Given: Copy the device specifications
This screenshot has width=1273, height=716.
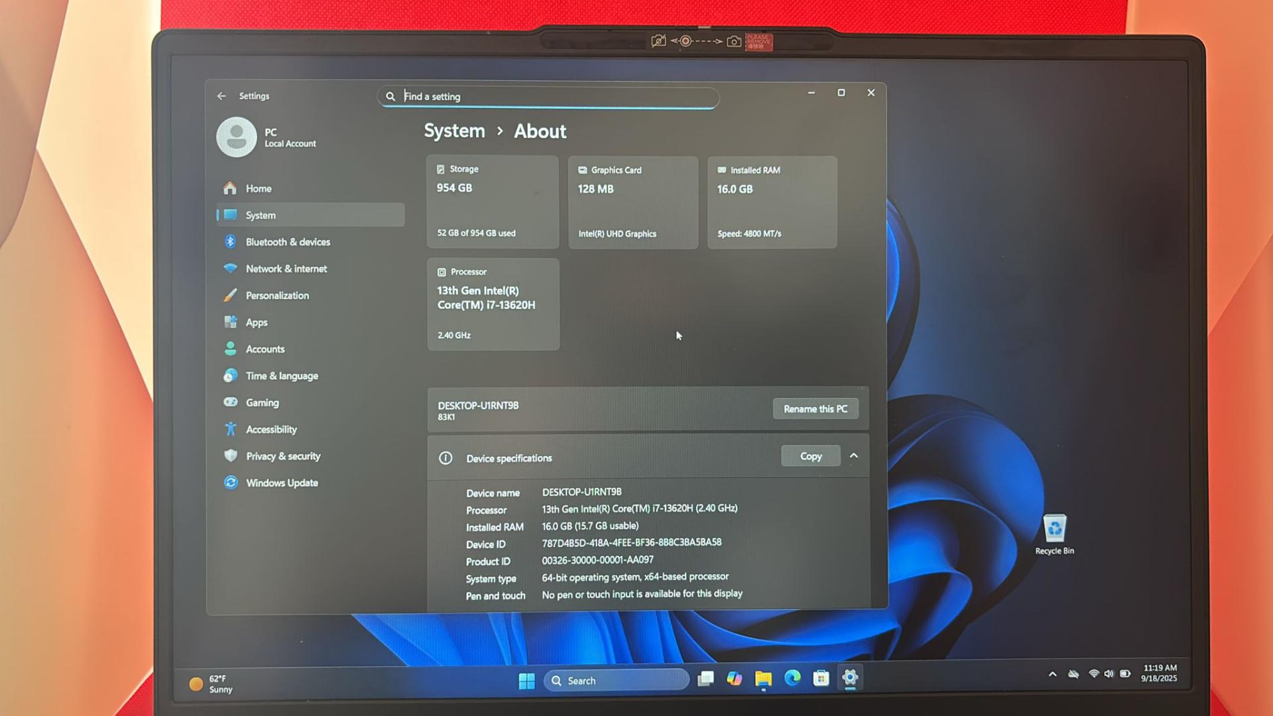Looking at the screenshot, I should click(811, 456).
